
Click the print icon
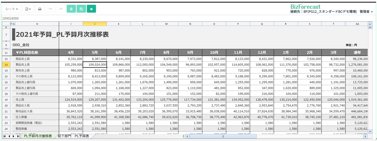click(x=40, y=9)
